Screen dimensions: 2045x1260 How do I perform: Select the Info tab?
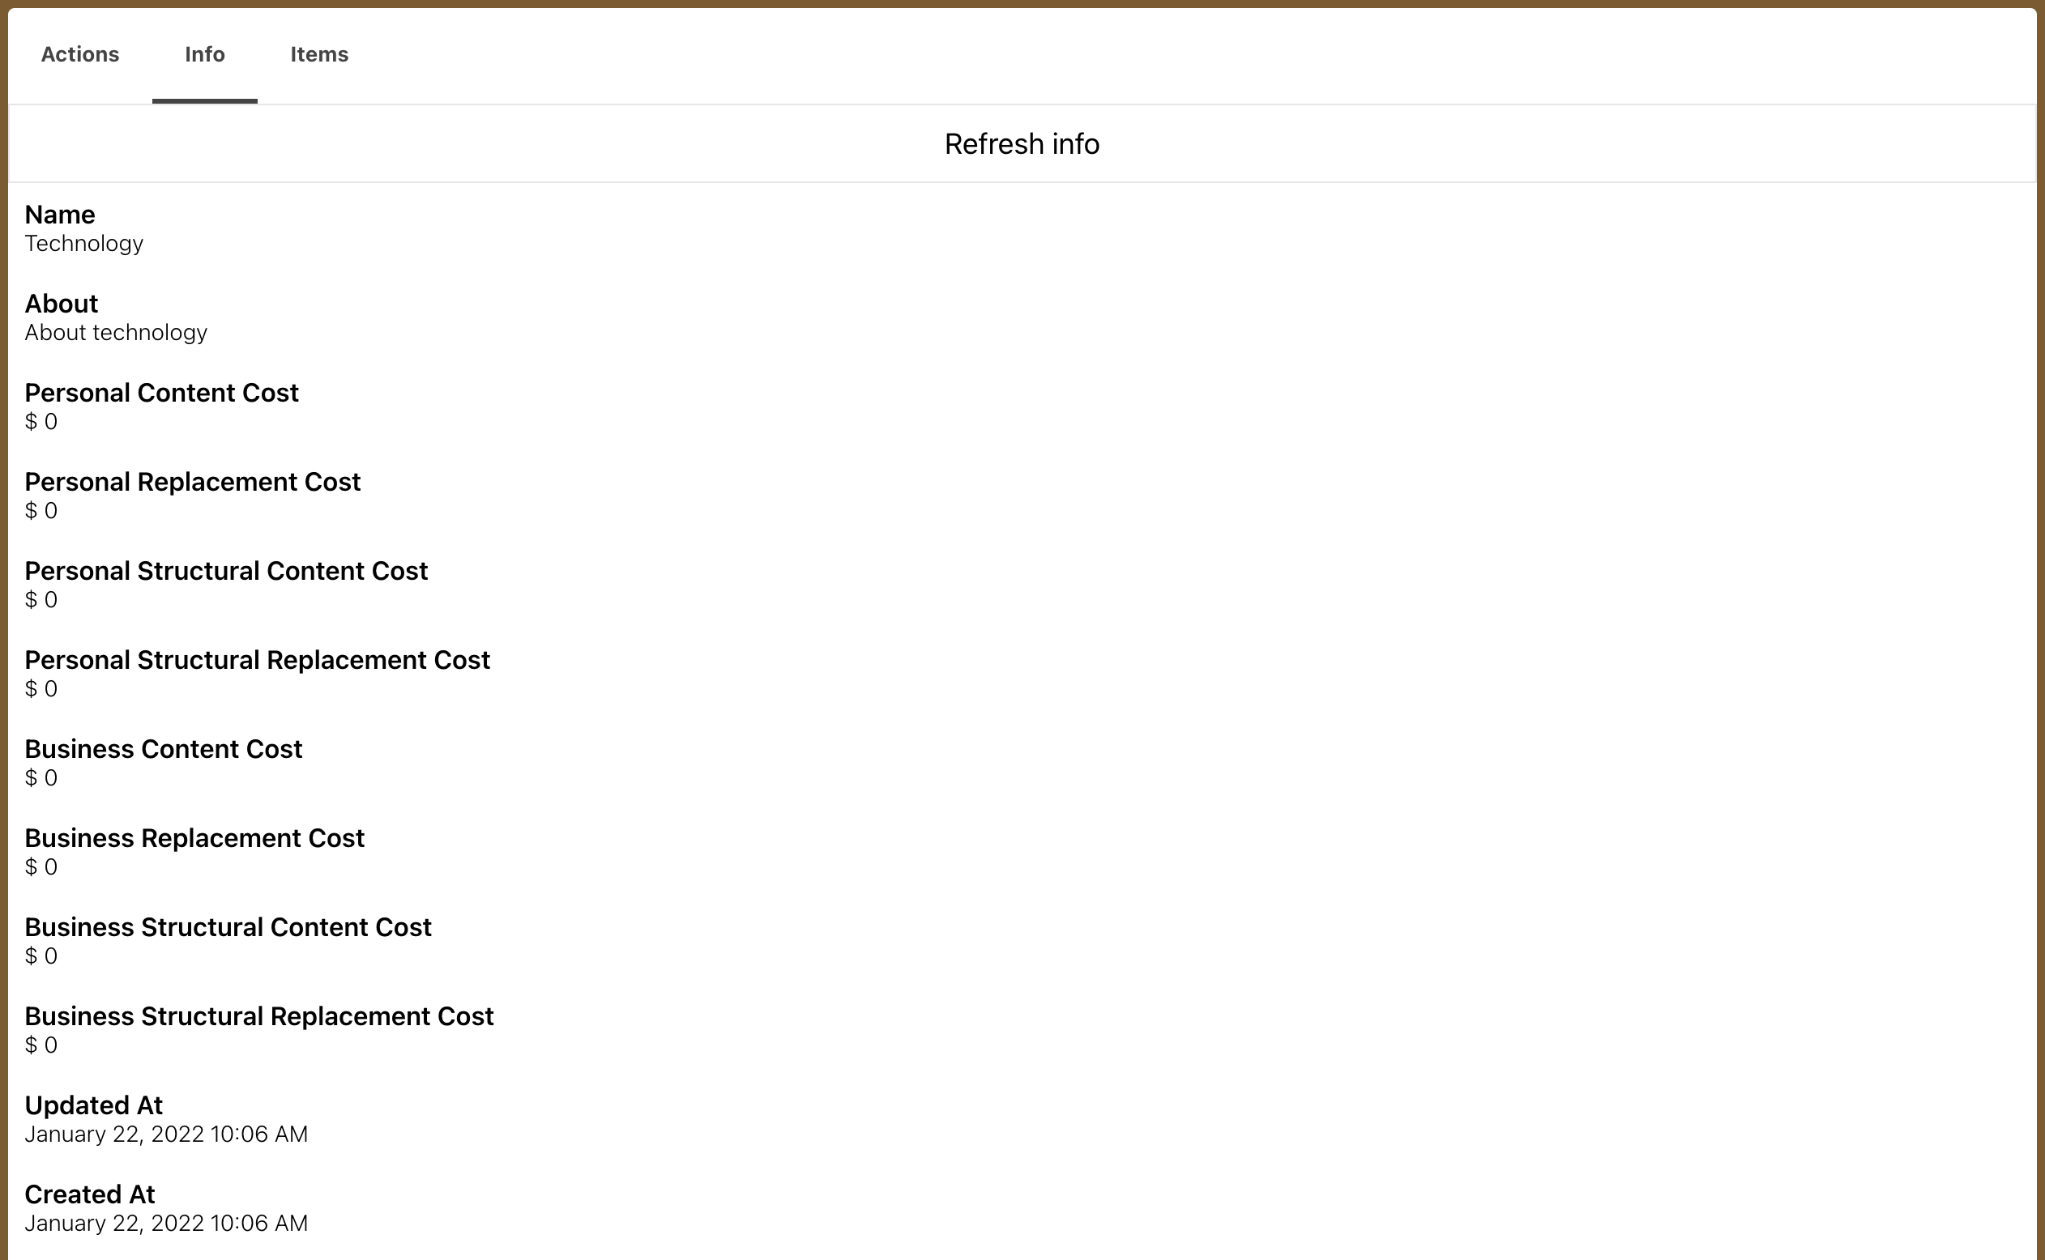(x=204, y=55)
